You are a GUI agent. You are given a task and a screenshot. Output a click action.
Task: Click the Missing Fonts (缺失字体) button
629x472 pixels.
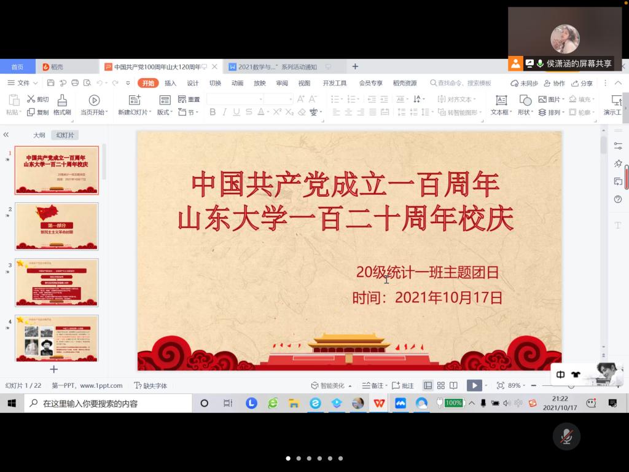(x=150, y=385)
